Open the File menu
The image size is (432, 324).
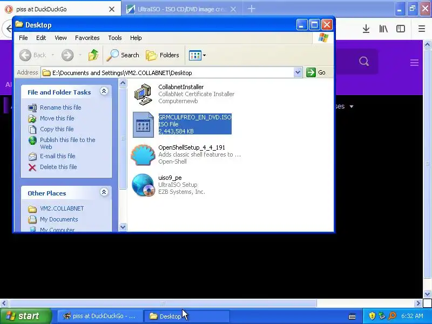click(x=23, y=38)
